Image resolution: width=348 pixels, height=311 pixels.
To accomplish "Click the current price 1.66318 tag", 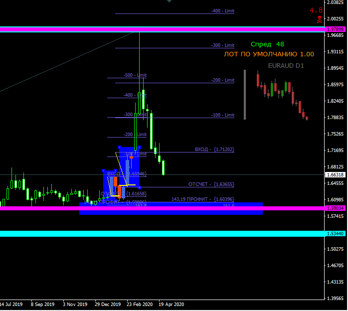I will click(x=336, y=175).
